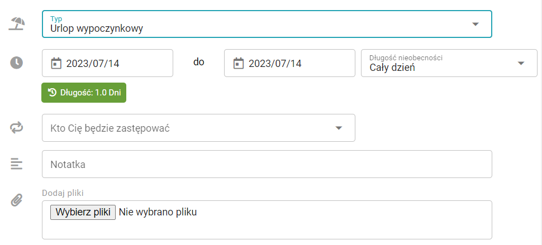Open the Typ dropdown arrow
Screen dimensions: 542x245
pos(476,24)
